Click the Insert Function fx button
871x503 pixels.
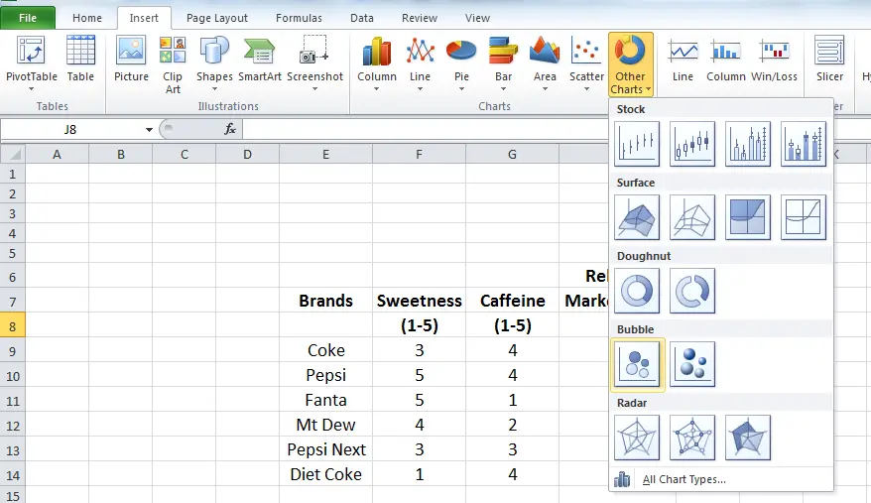click(x=230, y=130)
